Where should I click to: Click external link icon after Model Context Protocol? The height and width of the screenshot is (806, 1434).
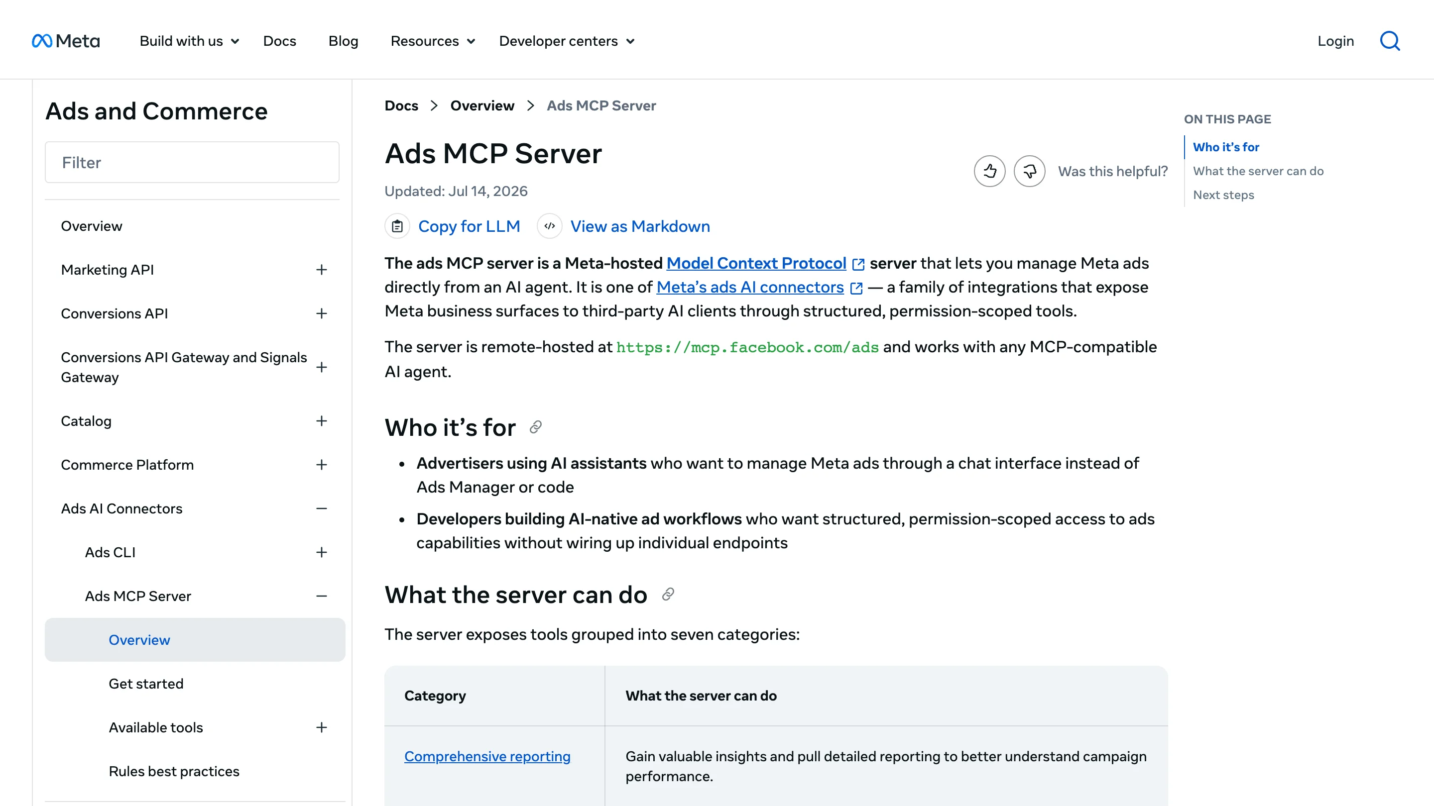(858, 264)
